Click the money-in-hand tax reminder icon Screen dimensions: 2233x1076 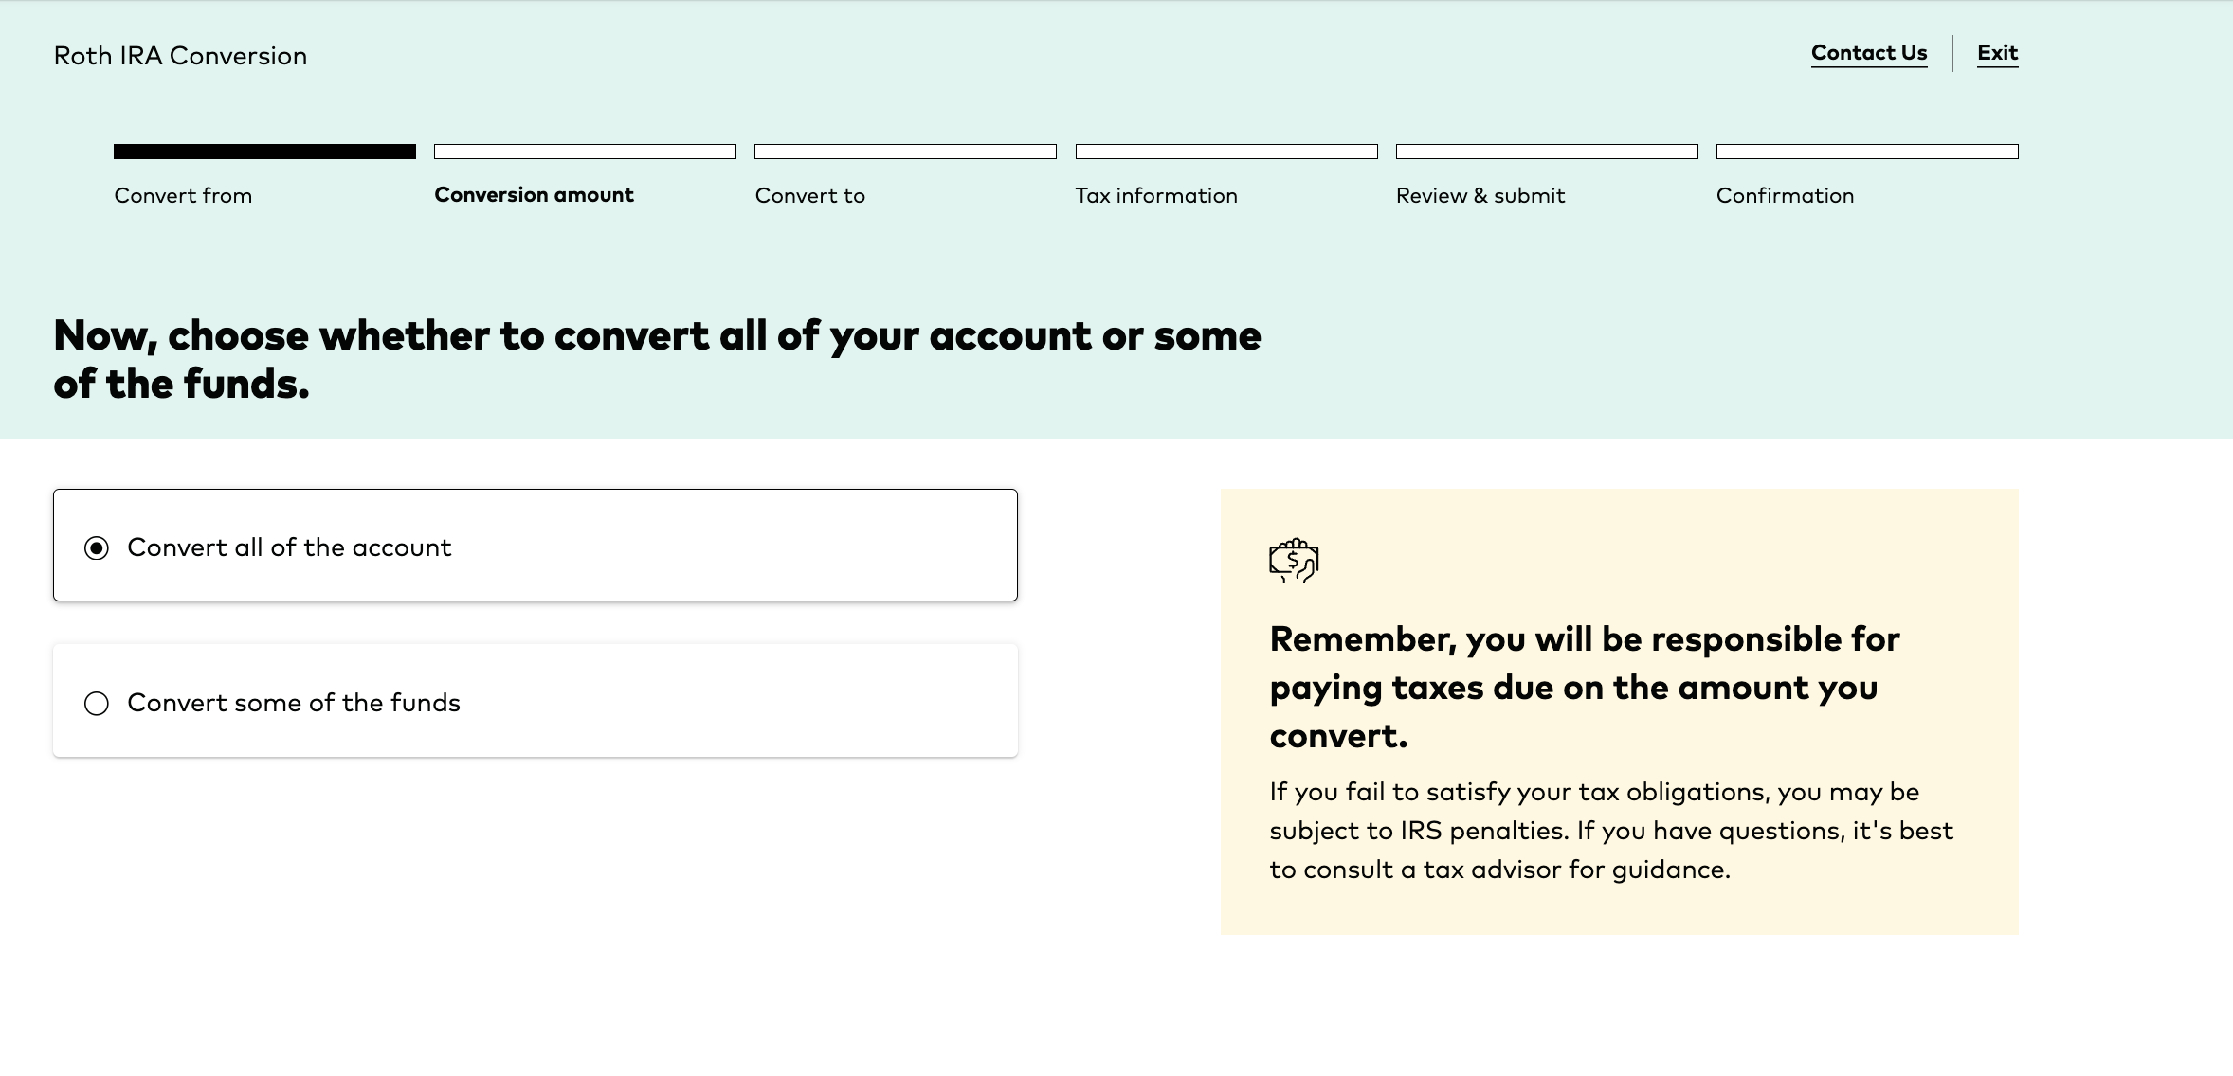[x=1294, y=560]
